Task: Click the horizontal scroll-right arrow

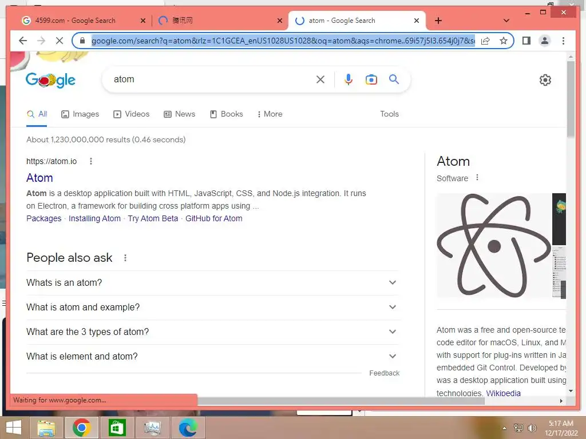Action: 561,401
